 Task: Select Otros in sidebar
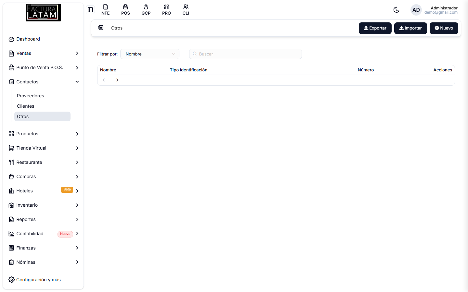[42, 116]
